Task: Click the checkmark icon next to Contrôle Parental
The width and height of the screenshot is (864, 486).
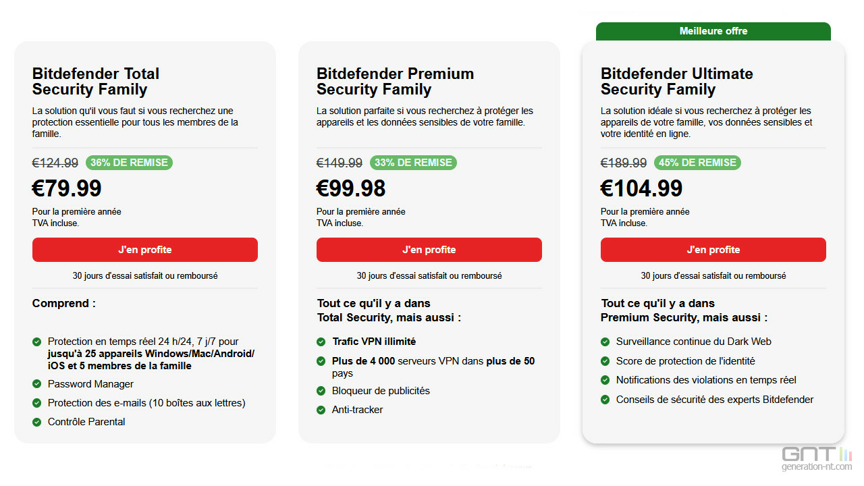Action: (x=37, y=422)
